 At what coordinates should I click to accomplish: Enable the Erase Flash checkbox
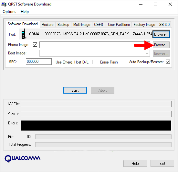[x=124, y=62]
